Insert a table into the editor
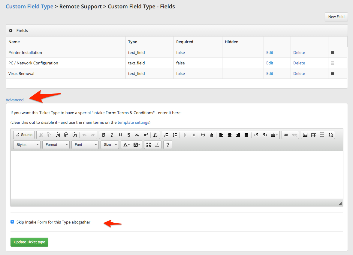The width and height of the screenshot is (353, 255). [314, 135]
